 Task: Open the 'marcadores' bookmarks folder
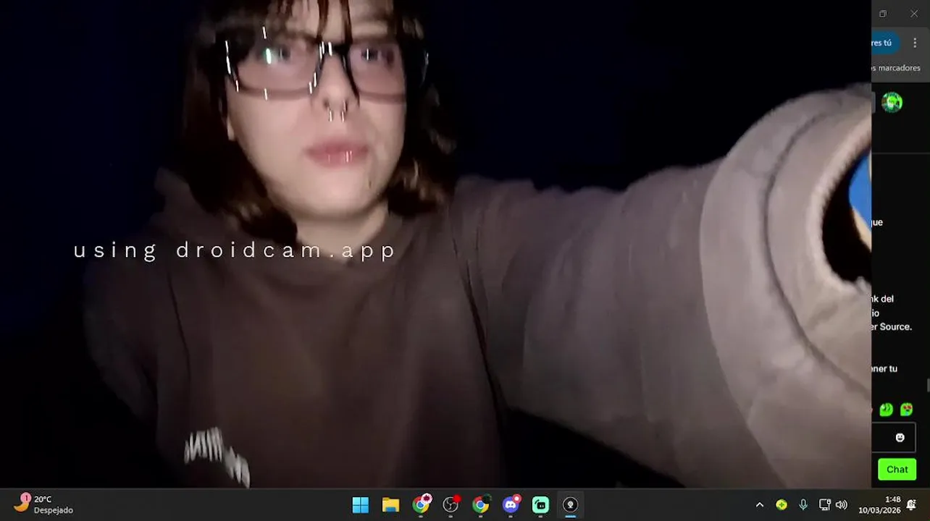pos(896,68)
